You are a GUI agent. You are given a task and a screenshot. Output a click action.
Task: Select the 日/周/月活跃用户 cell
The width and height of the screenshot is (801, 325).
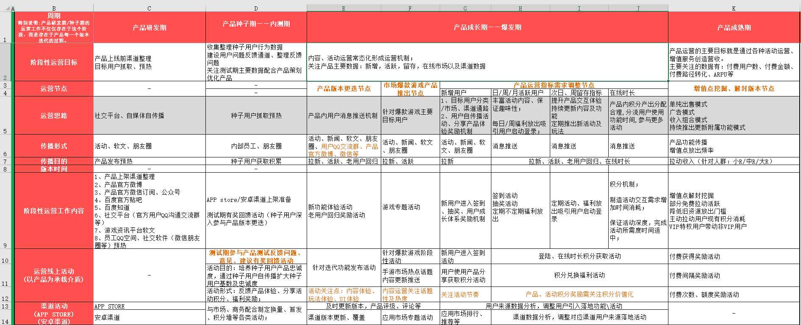(x=520, y=93)
